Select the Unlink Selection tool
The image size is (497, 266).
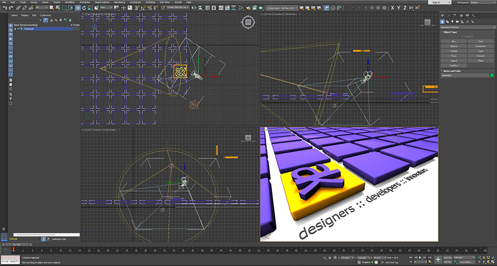point(24,8)
